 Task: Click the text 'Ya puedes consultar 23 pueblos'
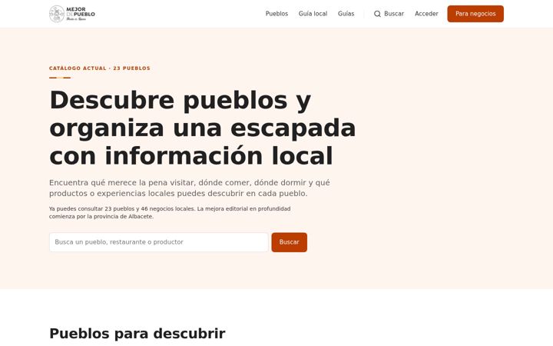pos(170,212)
